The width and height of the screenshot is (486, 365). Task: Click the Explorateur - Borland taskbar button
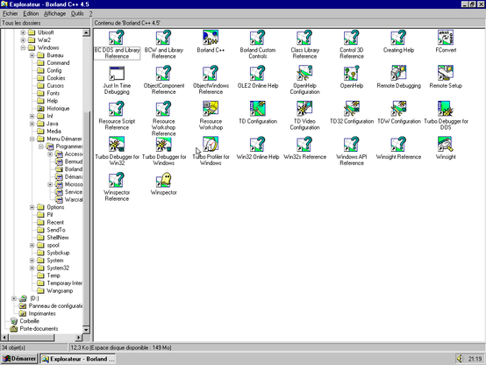coord(77,359)
